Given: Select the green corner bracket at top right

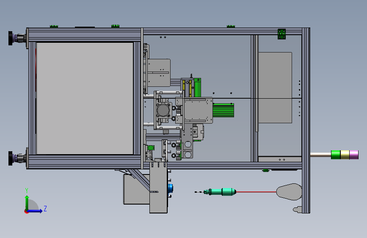Looking at the screenshot, I should coord(281,34).
